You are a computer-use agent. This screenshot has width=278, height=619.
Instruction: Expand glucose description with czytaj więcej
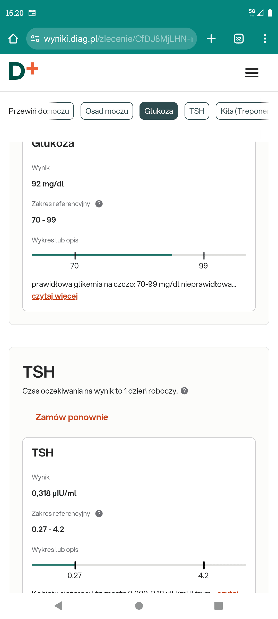[x=55, y=296]
